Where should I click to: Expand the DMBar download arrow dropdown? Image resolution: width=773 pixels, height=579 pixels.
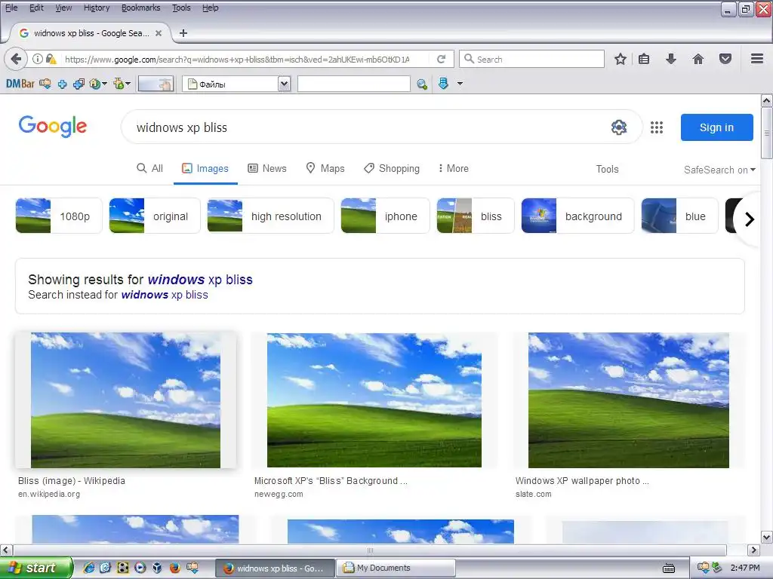pos(460,84)
